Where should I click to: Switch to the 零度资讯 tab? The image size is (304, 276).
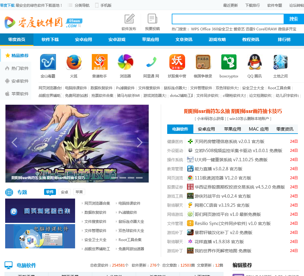pyautogui.click(x=285, y=129)
